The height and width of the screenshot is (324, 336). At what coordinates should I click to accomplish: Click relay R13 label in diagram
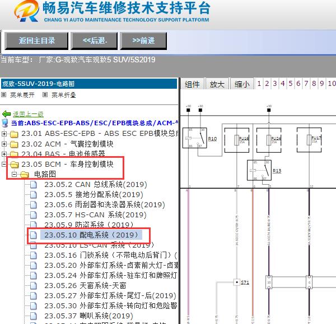[x=277, y=171]
